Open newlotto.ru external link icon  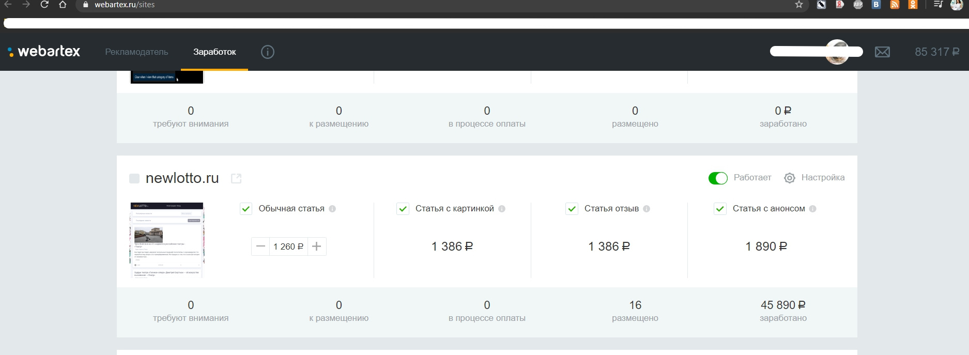pos(236,178)
